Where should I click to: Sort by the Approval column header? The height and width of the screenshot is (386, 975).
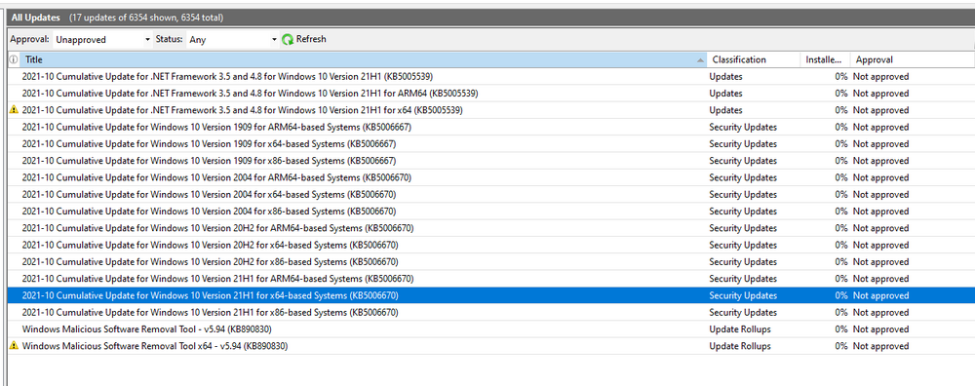click(x=912, y=59)
